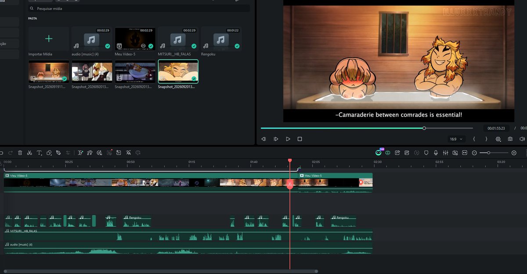The width and height of the screenshot is (527, 274).
Task: Open the AI speed ramping icon
Action: point(99,153)
